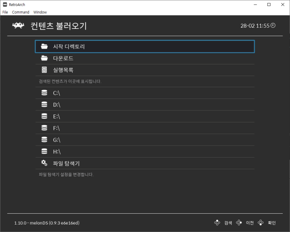Browse the E:\ drive entry
This screenshot has height=232, width=290.
145,116
